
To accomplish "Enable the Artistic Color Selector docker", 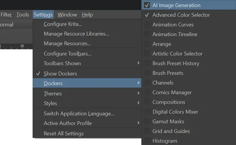I will (189, 54).
